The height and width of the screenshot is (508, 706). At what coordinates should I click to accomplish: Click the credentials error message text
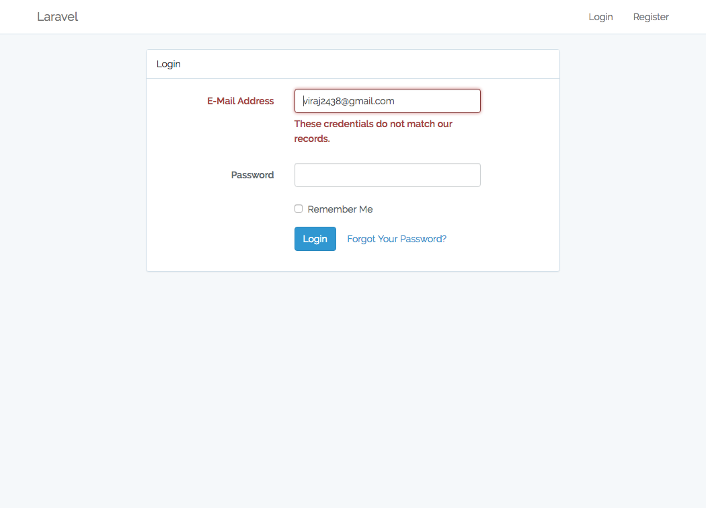tap(373, 124)
